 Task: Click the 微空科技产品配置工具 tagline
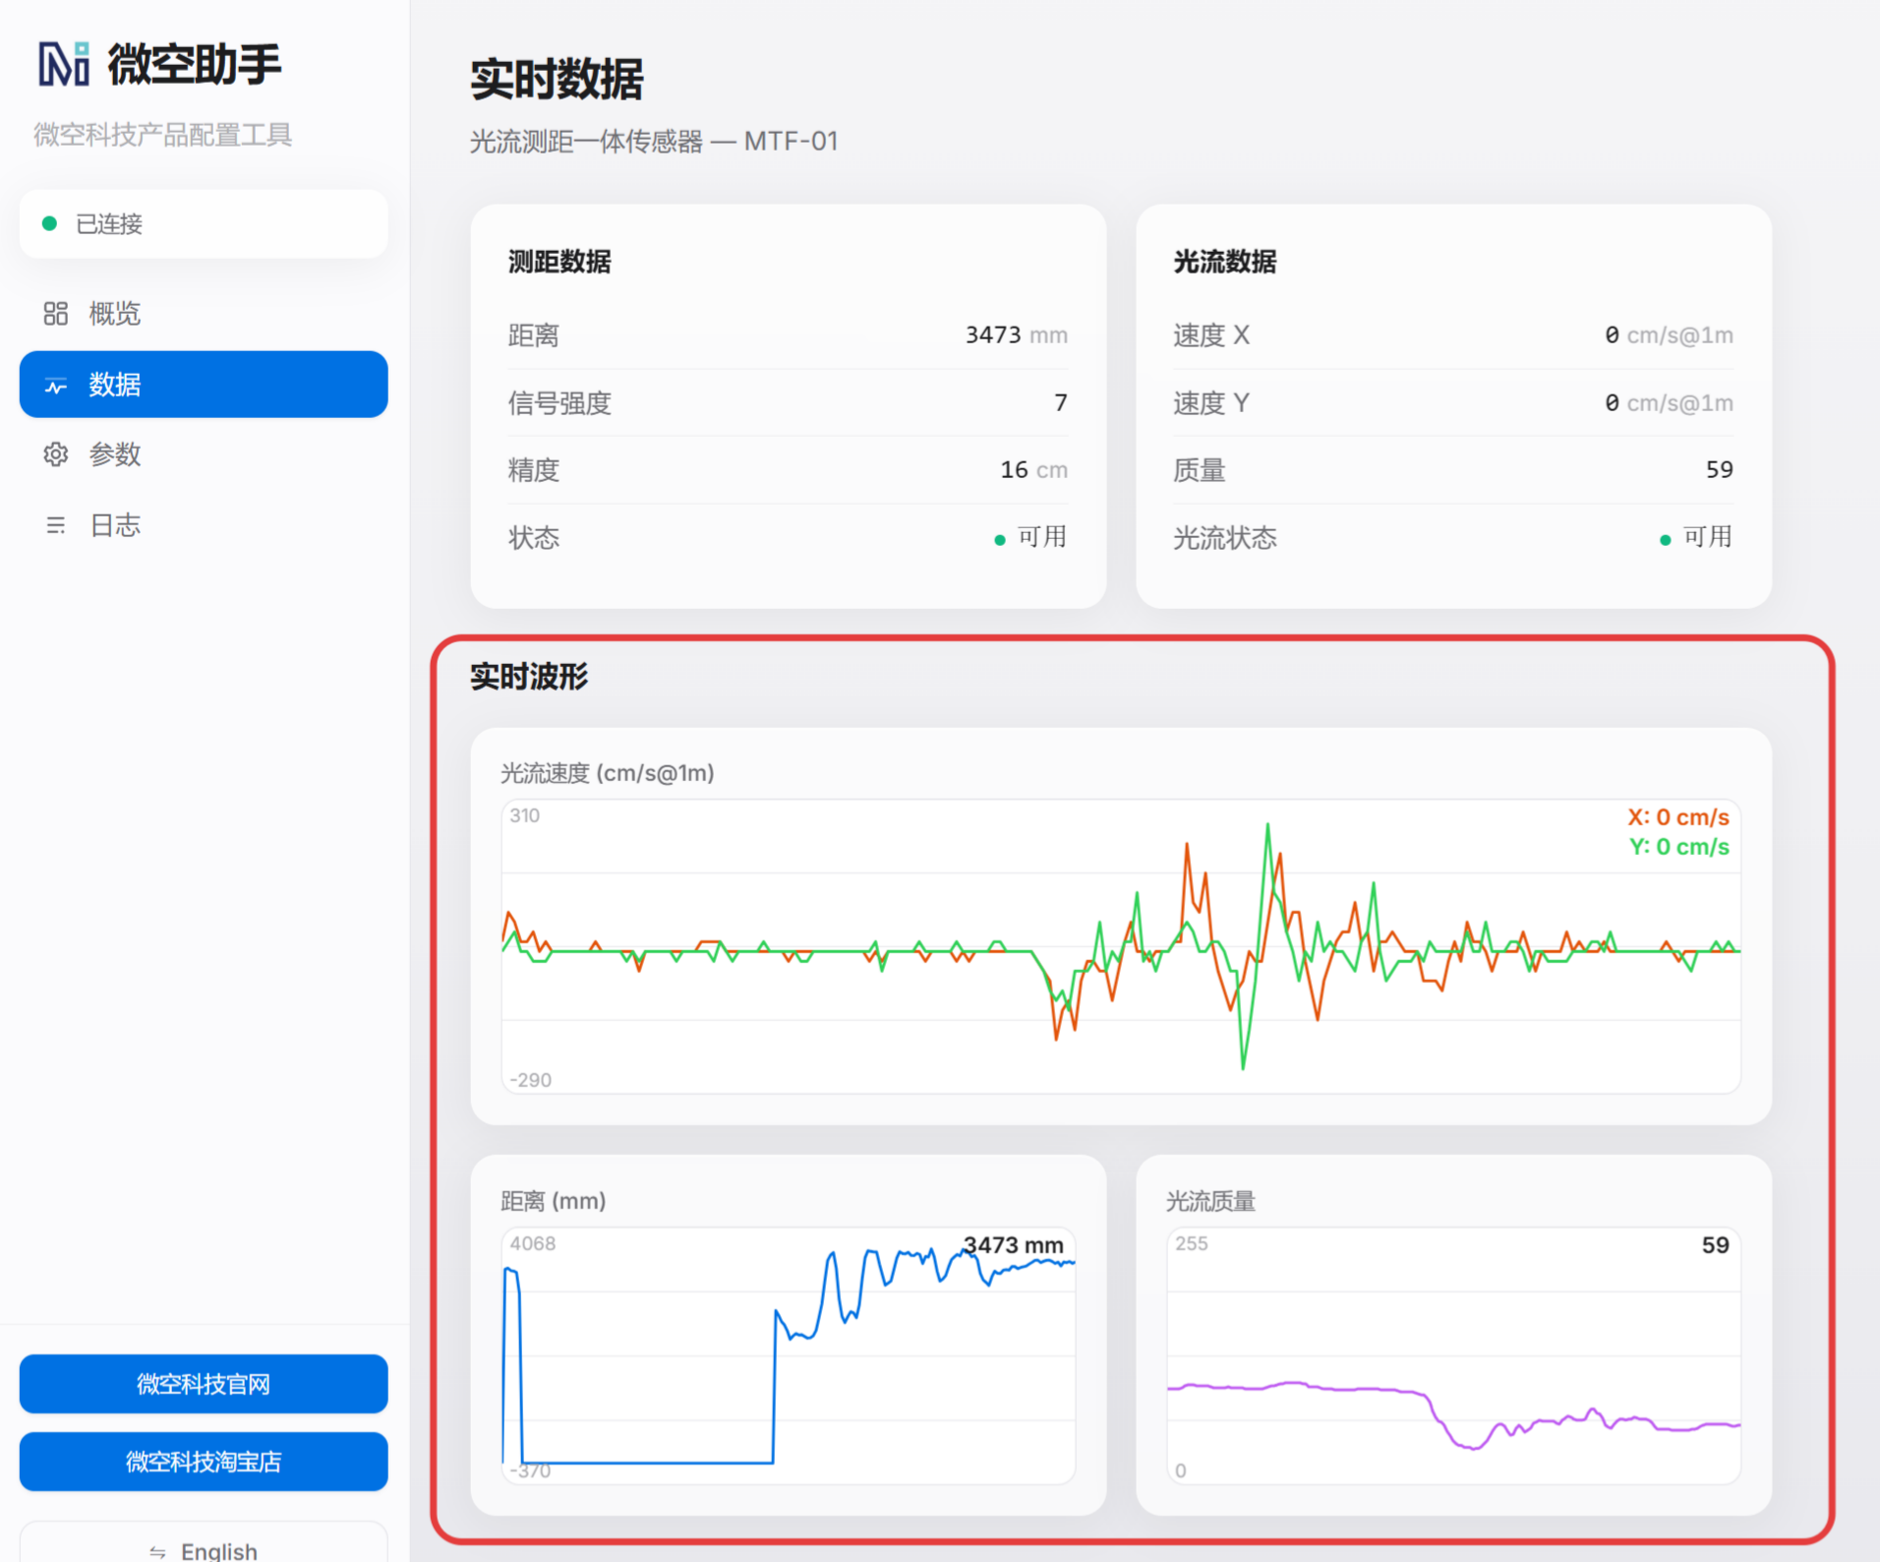163,135
